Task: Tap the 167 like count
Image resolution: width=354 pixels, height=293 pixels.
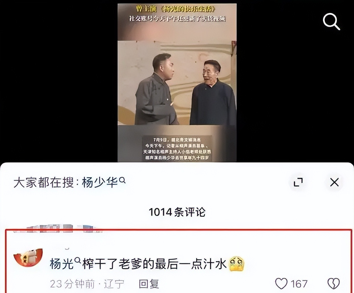Action: 299,284
